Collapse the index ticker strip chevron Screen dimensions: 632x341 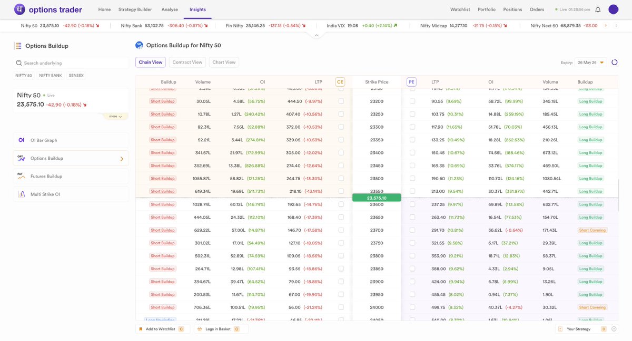(316, 35)
